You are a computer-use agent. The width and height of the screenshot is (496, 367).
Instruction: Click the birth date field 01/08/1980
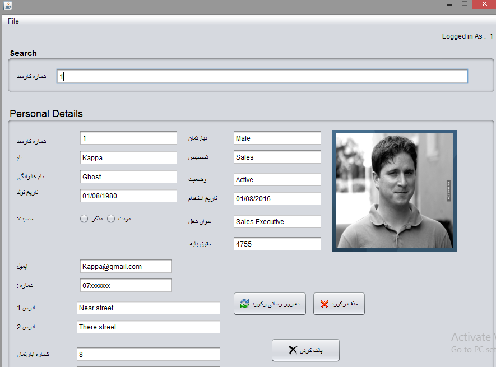coord(128,196)
